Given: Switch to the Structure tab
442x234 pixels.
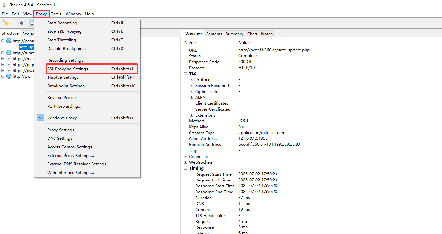Looking at the screenshot, I should pos(10,33).
